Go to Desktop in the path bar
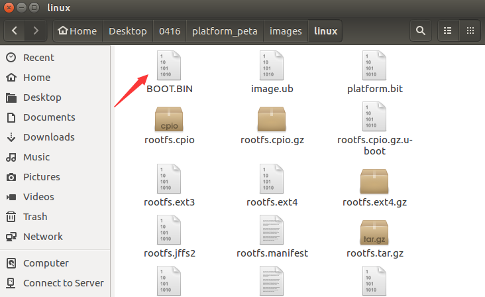Image resolution: width=485 pixels, height=297 pixels. (128, 30)
